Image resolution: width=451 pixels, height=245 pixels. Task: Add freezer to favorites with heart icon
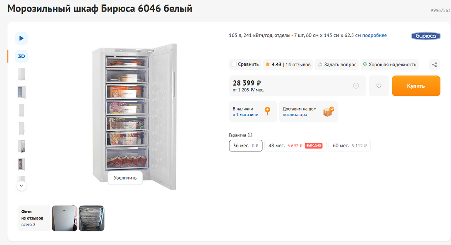(x=379, y=86)
